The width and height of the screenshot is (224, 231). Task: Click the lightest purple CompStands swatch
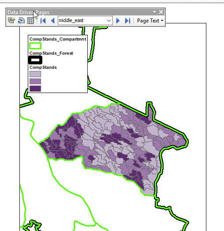click(x=35, y=74)
